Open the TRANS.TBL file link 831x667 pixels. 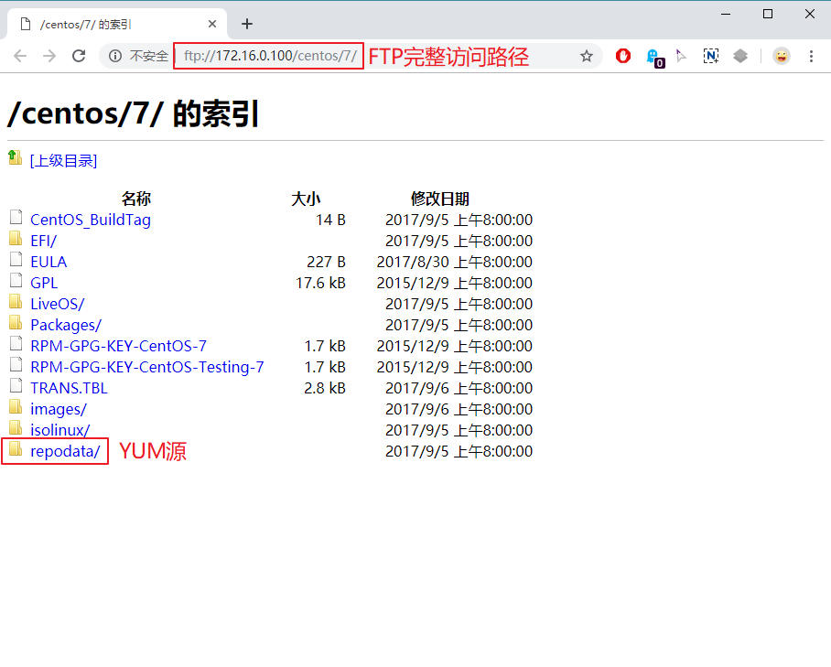(69, 388)
